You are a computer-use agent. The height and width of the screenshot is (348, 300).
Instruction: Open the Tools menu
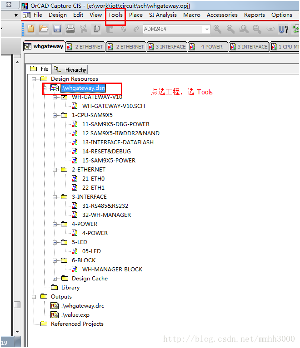[x=115, y=15]
